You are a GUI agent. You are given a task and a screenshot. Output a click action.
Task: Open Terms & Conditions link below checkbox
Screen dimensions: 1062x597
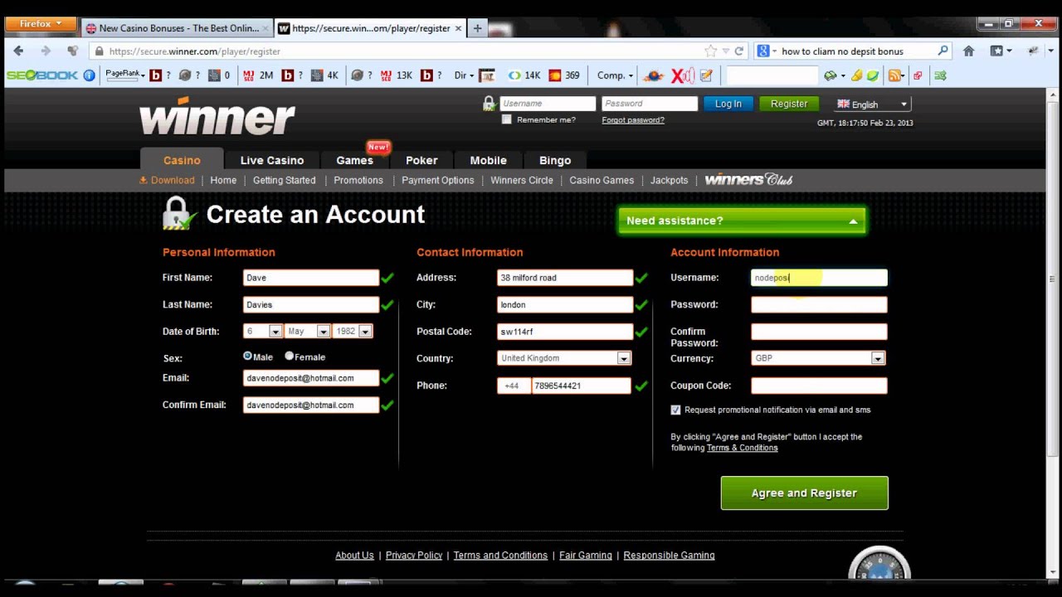[x=742, y=448]
